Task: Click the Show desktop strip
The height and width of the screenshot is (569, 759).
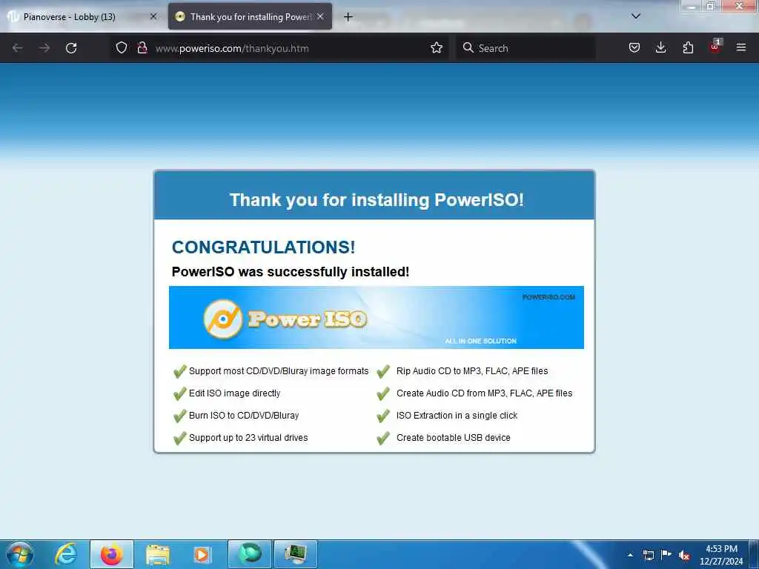Action: pos(754,554)
